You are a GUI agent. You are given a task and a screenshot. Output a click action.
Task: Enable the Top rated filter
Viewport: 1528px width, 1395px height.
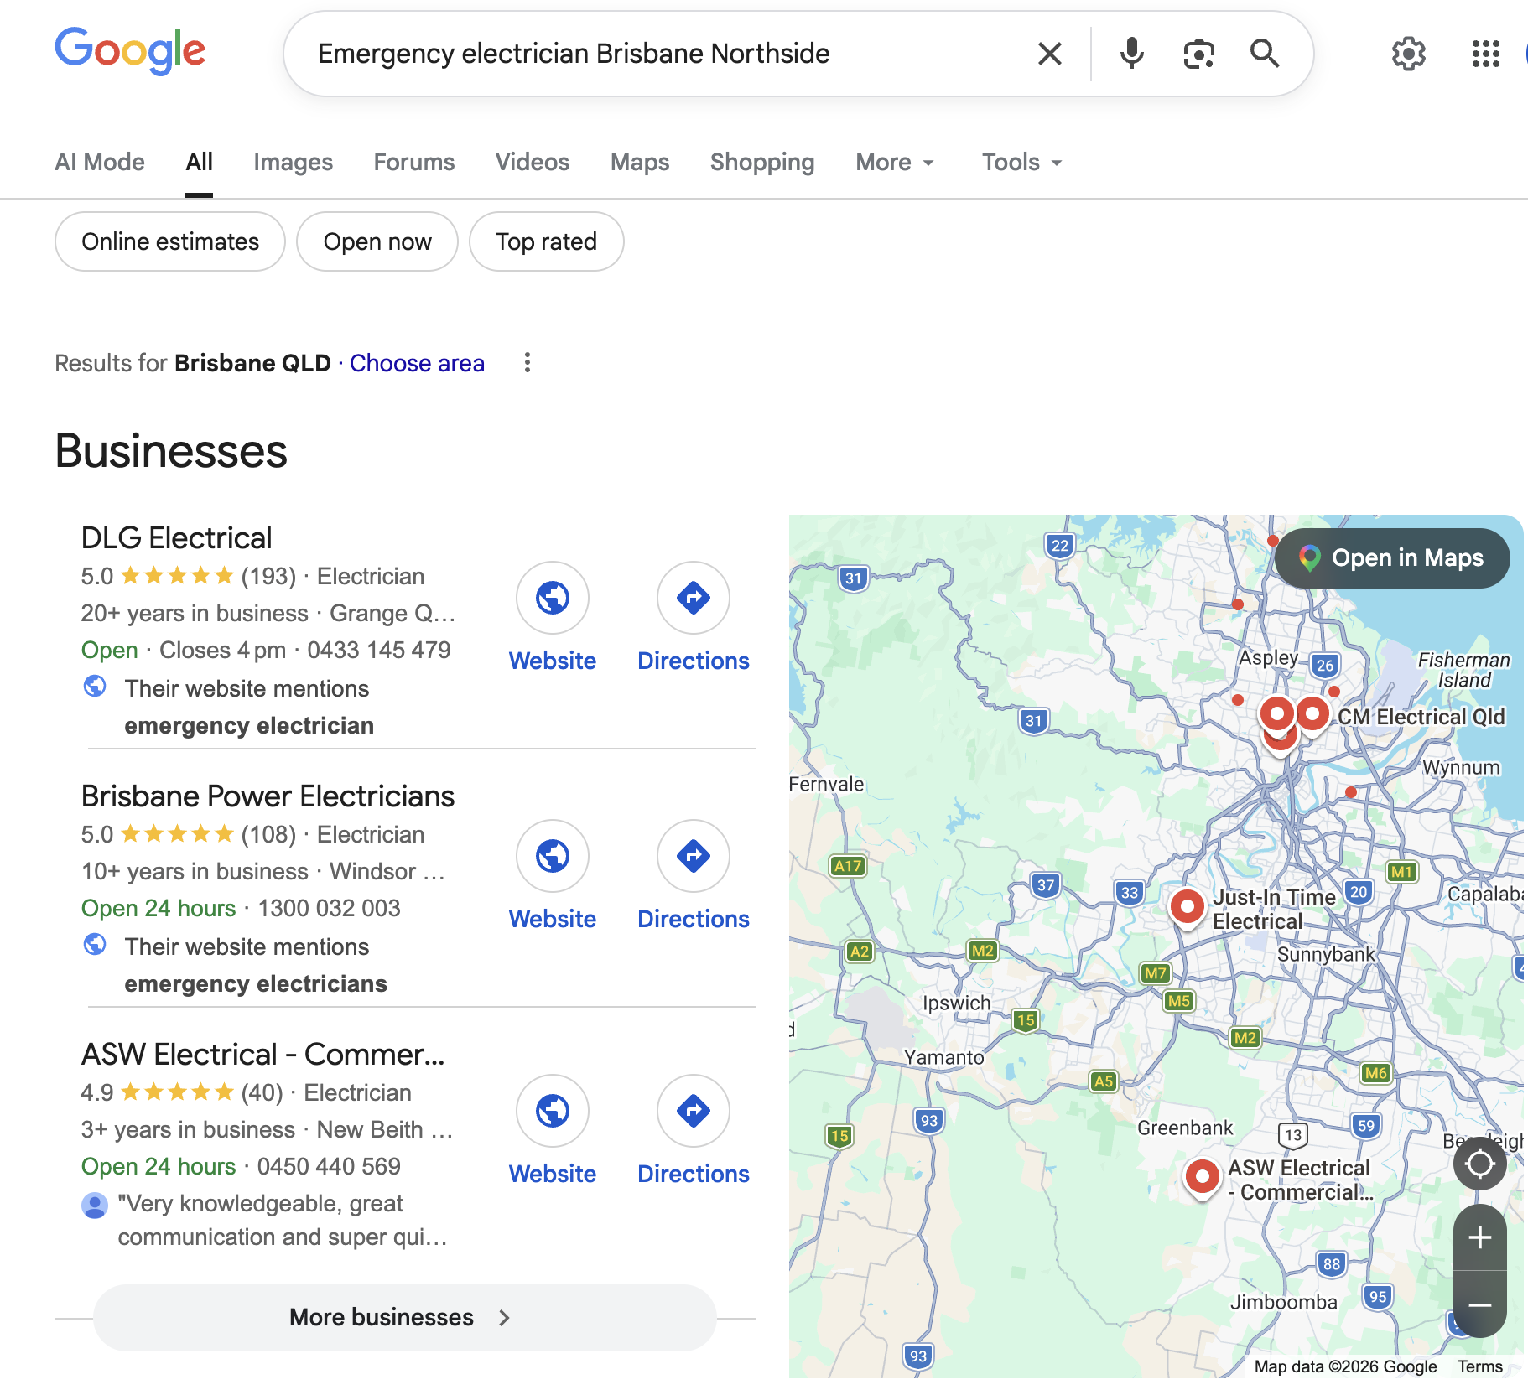pyautogui.click(x=546, y=241)
